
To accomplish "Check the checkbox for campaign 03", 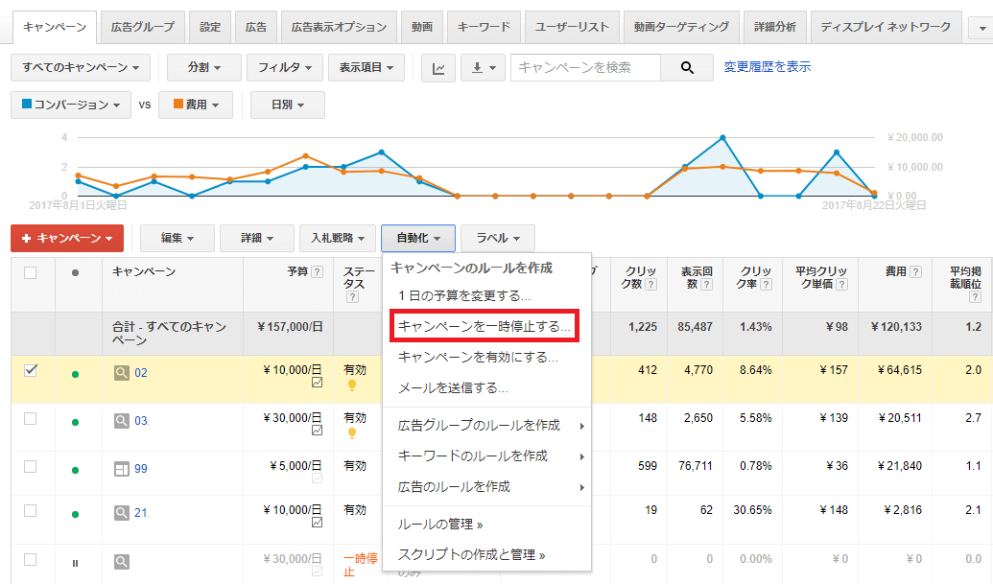I will pyautogui.click(x=31, y=419).
